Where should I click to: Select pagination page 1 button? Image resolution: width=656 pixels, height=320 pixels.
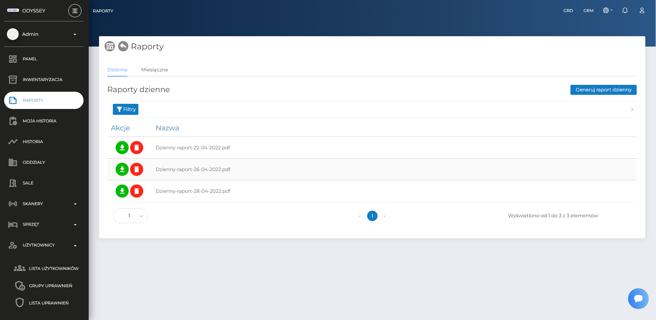pyautogui.click(x=372, y=216)
